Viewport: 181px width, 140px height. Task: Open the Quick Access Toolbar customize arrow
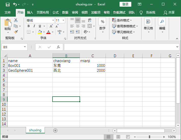(33, 5)
